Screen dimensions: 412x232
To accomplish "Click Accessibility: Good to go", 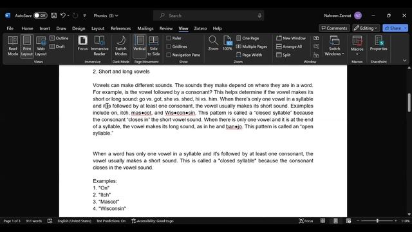I will tap(153, 221).
